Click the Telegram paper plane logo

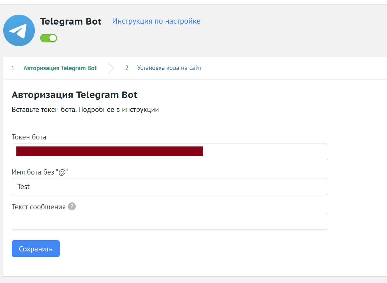(x=19, y=30)
